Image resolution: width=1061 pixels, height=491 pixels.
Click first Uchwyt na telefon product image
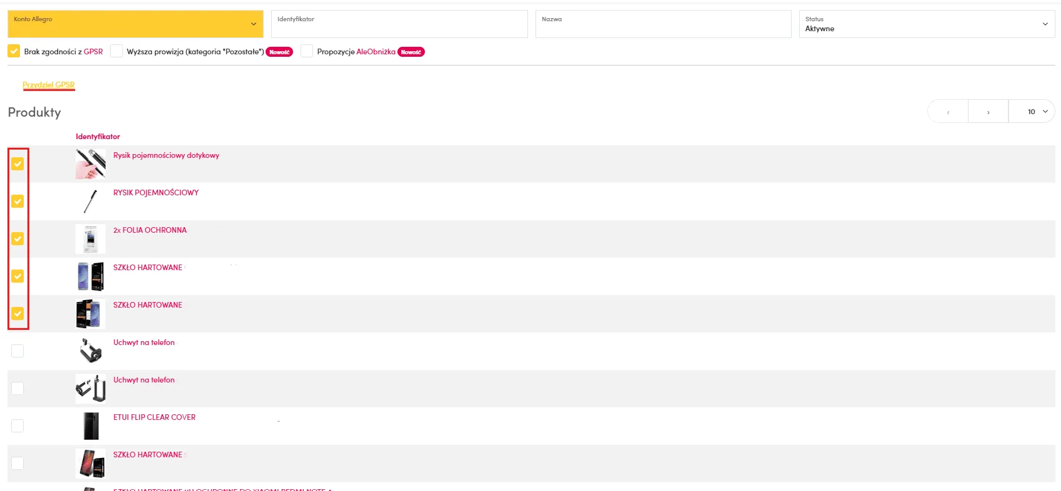click(x=91, y=351)
